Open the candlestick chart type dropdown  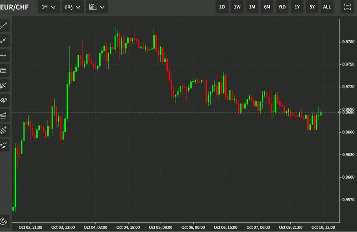(73, 7)
